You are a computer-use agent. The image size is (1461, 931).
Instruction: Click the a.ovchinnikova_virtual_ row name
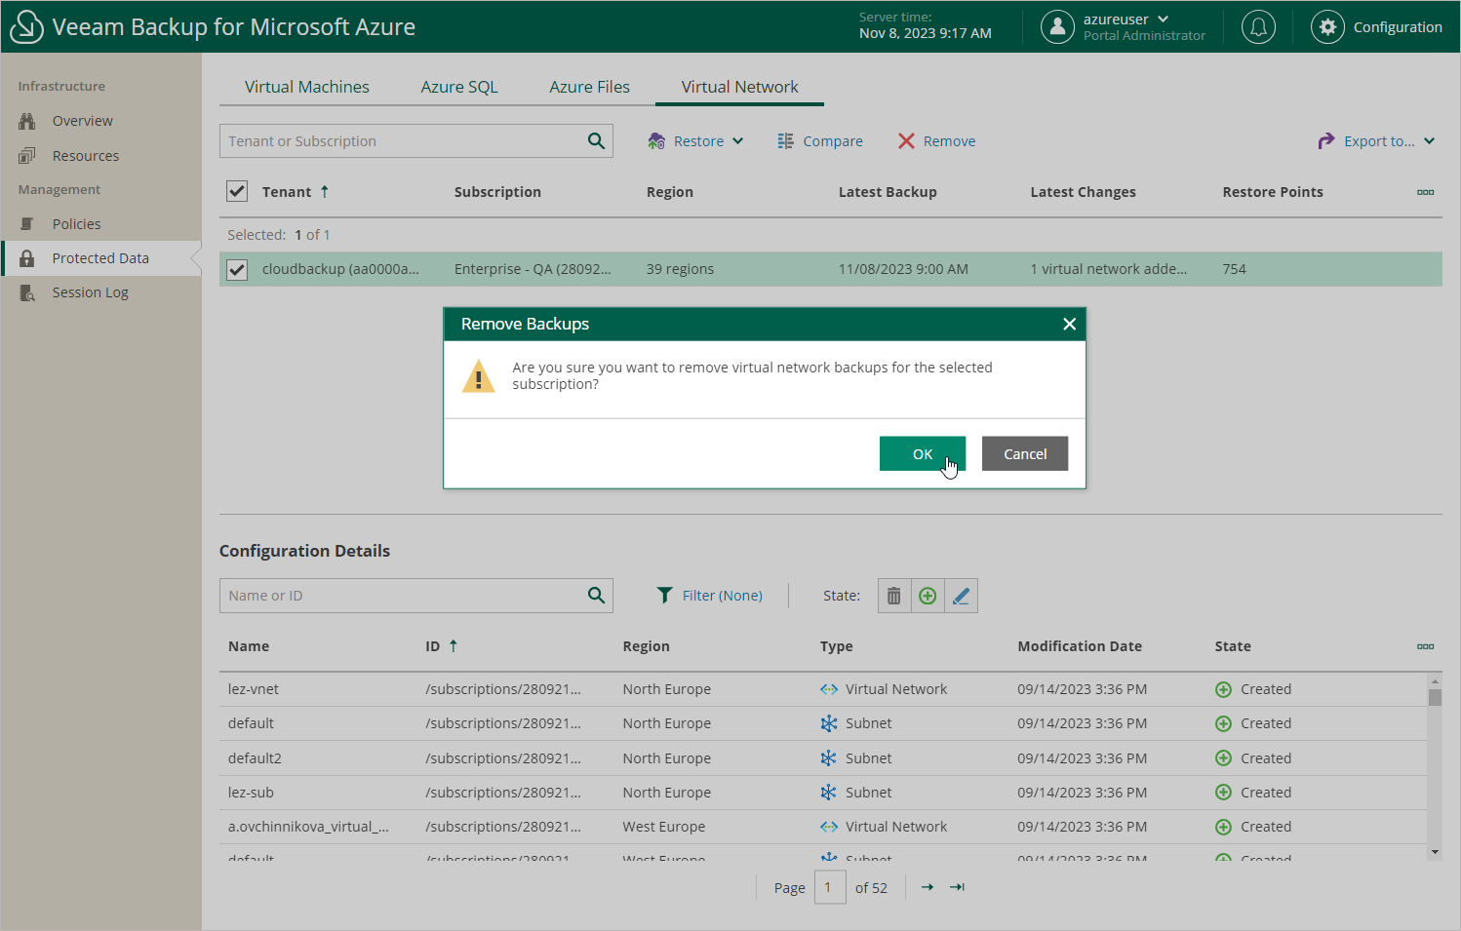click(308, 827)
